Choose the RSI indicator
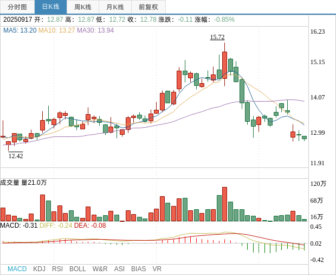 pos(57,269)
